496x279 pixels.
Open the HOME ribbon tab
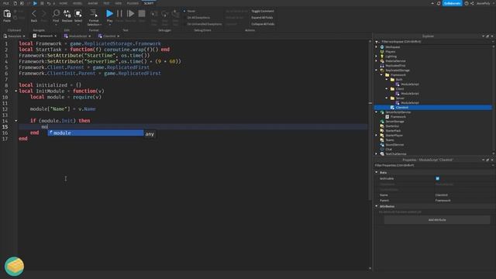click(64, 3)
